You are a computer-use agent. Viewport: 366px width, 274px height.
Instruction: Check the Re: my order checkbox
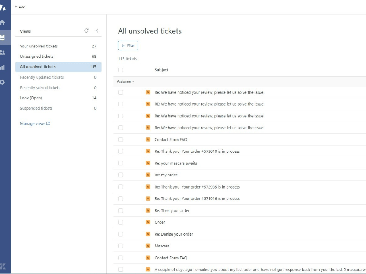click(120, 175)
